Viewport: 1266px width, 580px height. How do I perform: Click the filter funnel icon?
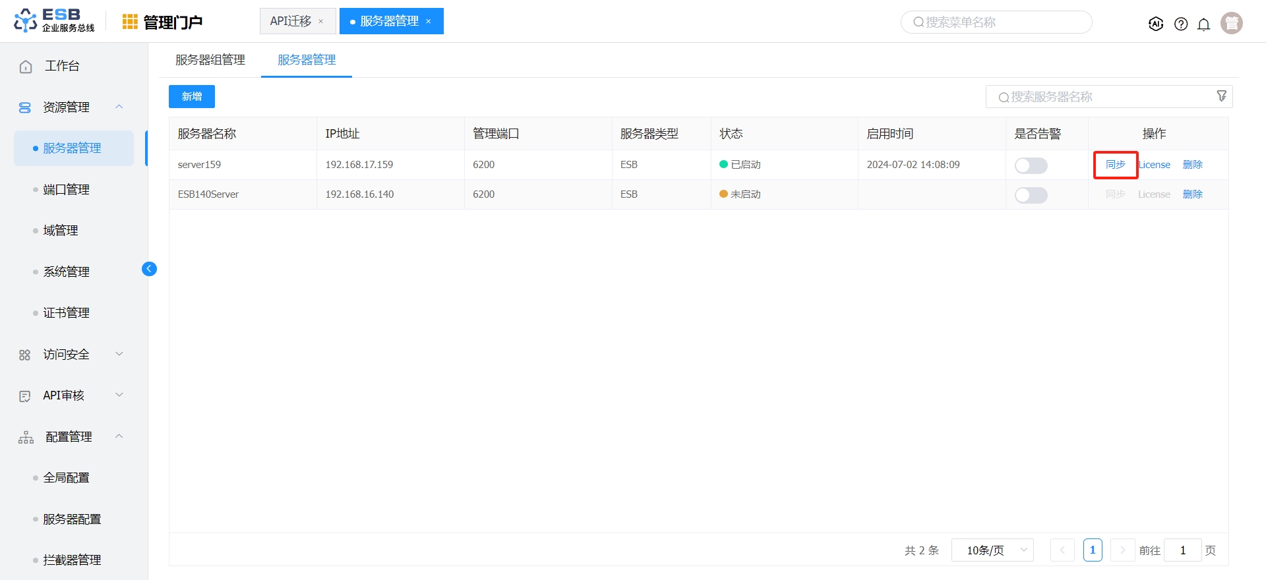point(1221,96)
